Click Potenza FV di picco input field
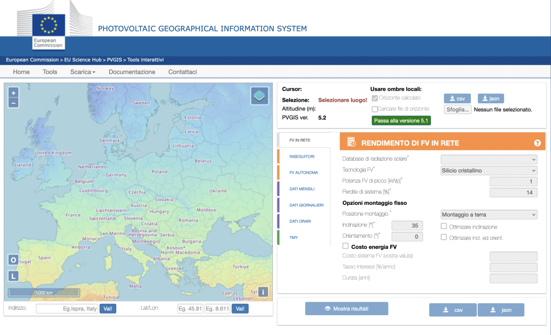Image resolution: width=551 pixels, height=335 pixels. click(513, 182)
